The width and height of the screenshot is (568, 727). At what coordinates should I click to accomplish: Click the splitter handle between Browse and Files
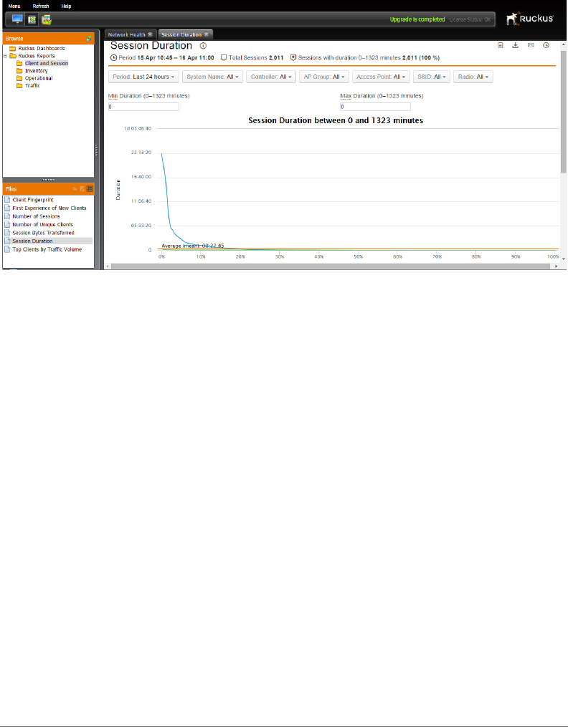48,180
